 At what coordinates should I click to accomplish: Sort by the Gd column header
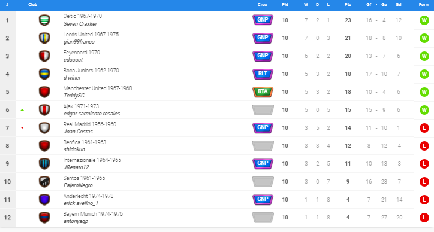(398, 5)
